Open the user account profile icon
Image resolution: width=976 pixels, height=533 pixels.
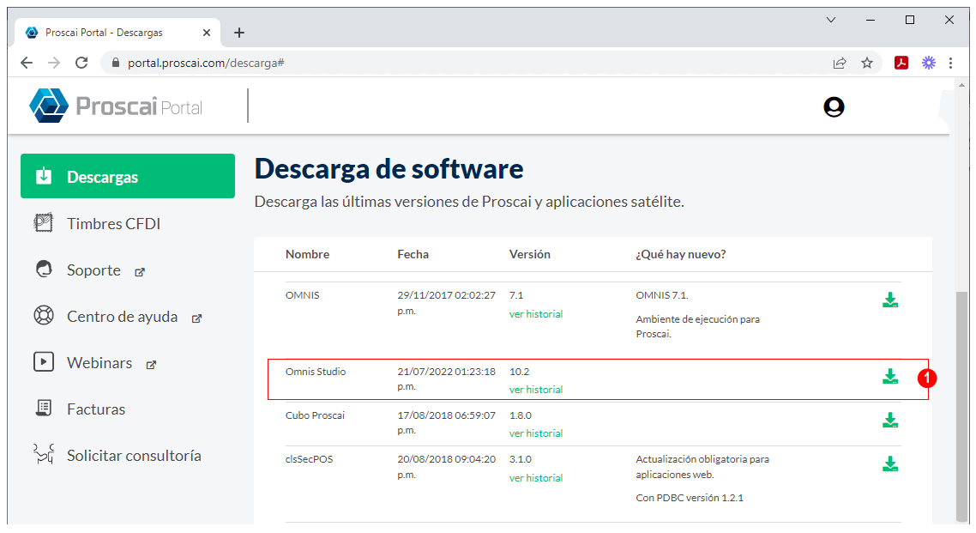(834, 107)
